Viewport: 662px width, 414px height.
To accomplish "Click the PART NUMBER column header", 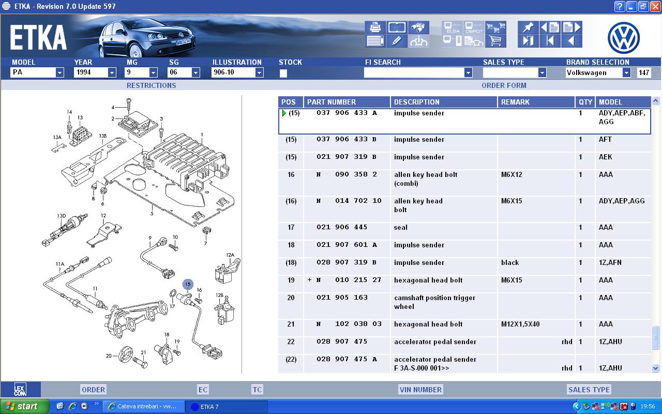I will pos(347,102).
